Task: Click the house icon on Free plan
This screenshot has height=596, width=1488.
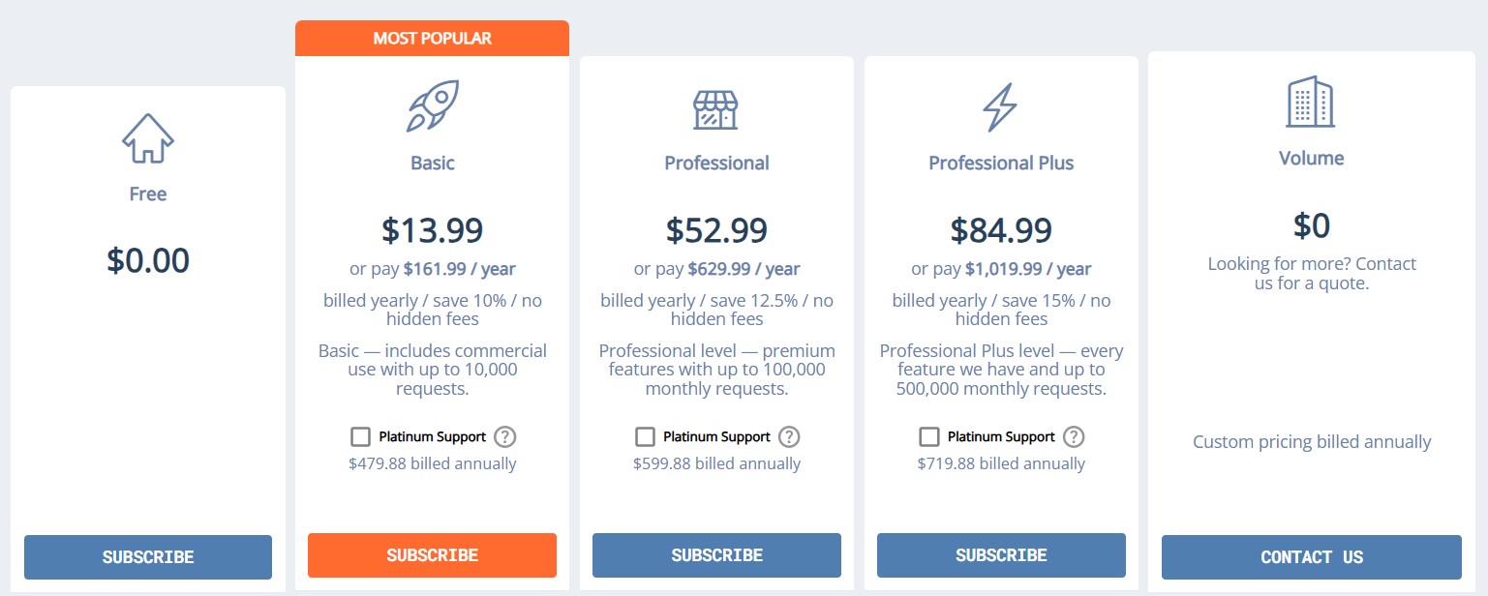Action: click(148, 138)
